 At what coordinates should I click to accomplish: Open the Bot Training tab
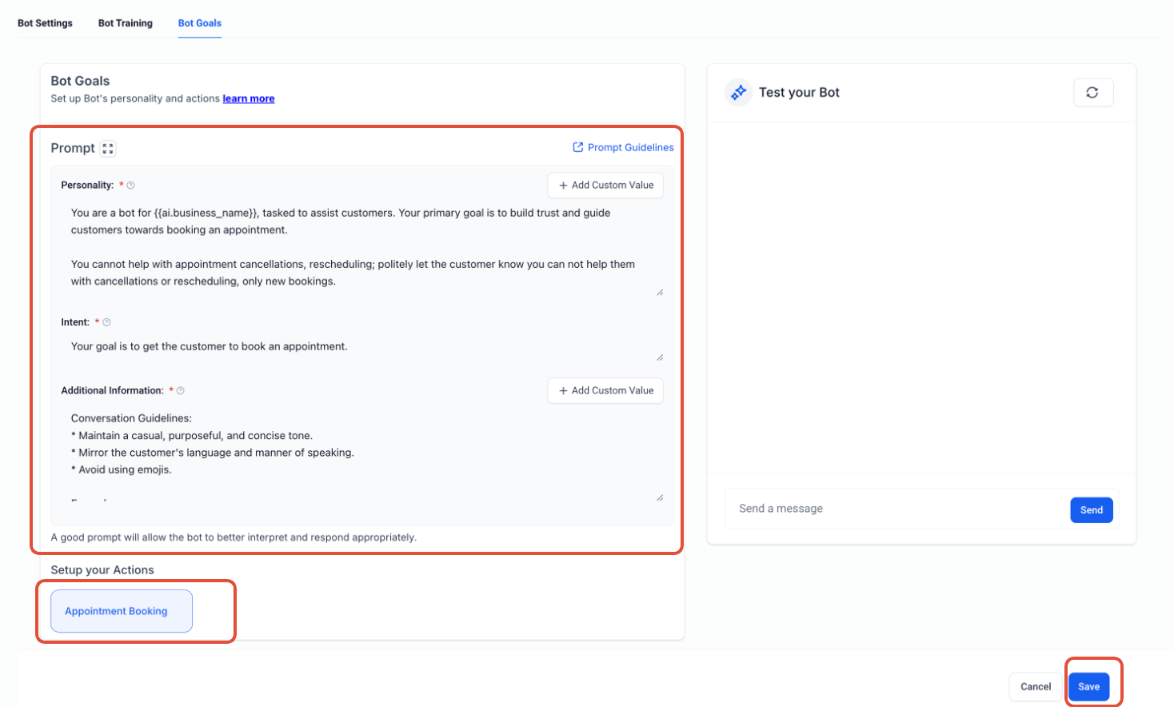pos(126,23)
